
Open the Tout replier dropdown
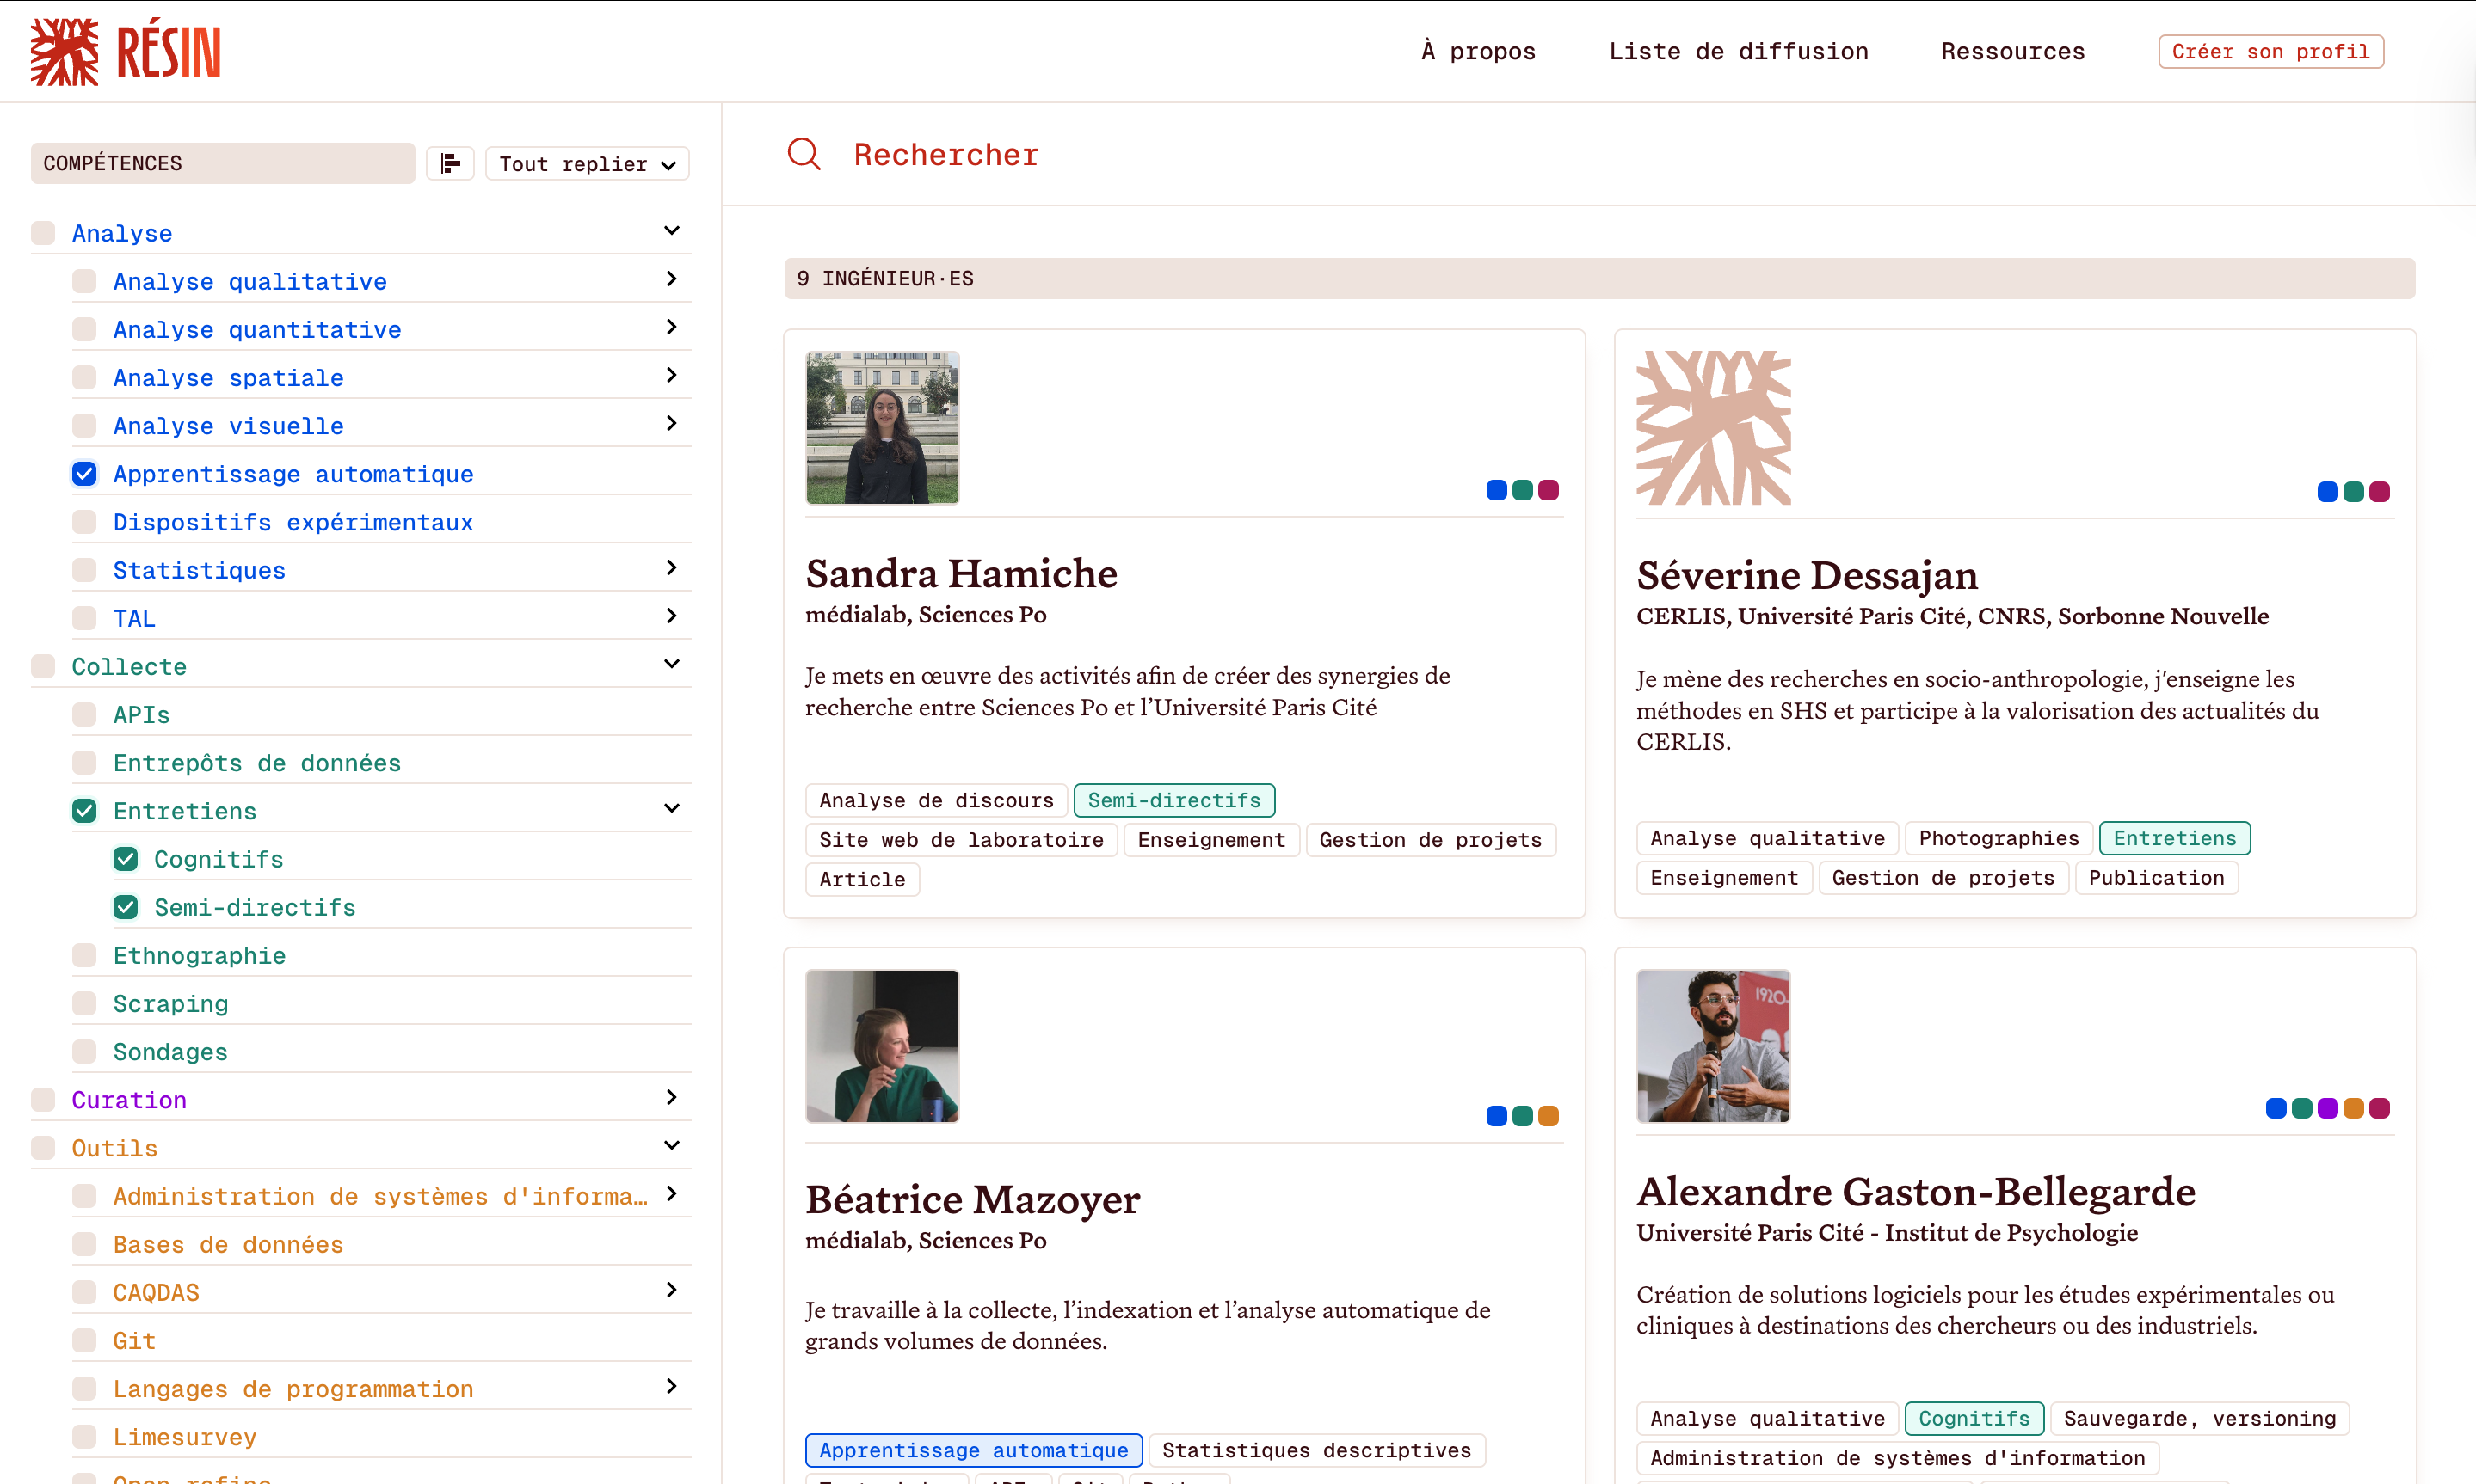click(x=588, y=164)
